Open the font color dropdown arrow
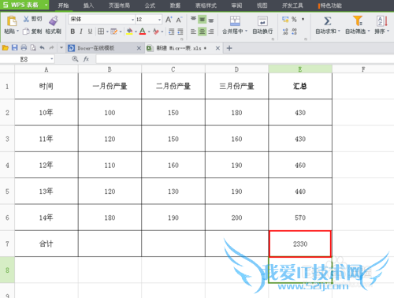This screenshot has width=394, height=298. (149, 32)
